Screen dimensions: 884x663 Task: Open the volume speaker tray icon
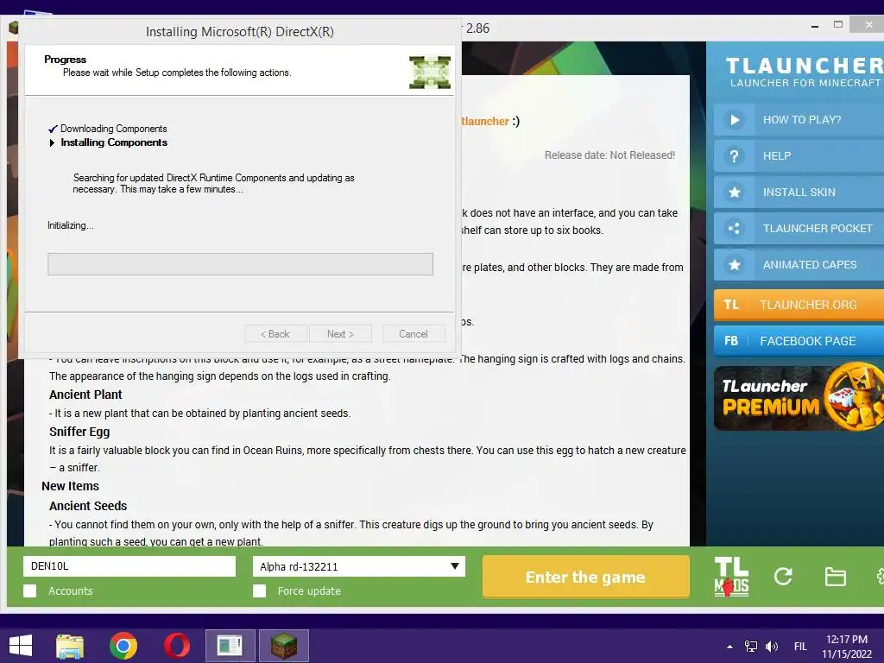(771, 647)
